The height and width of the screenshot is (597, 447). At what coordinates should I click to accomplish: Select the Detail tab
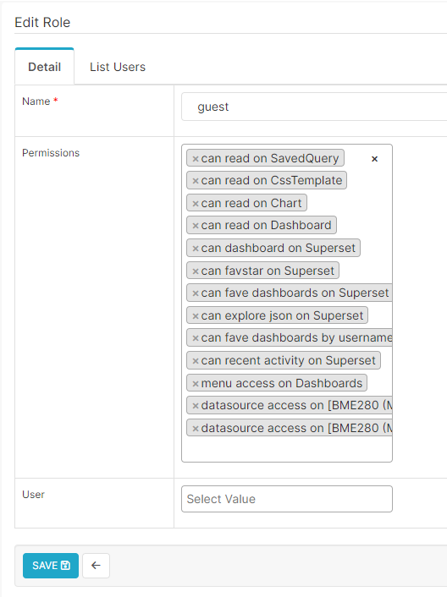coord(45,67)
